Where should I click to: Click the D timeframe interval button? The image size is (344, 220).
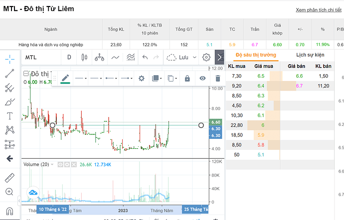point(69,57)
